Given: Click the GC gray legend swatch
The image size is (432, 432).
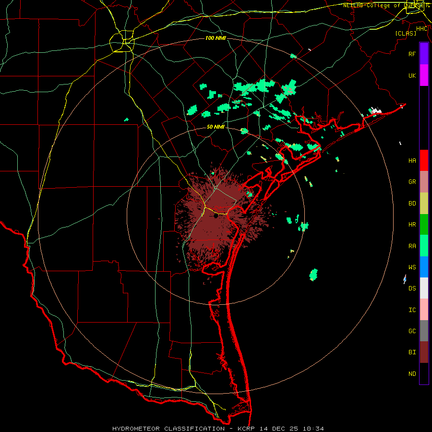Looking at the screenshot, I should [424, 331].
